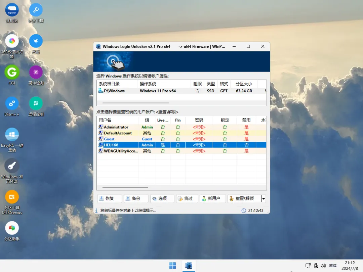363x272 pixels.
Task: Click the 绕过 bypass button
Action: [187, 198]
